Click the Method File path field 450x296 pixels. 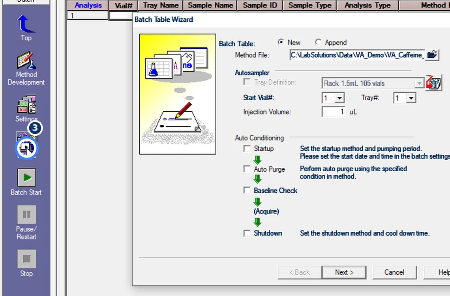click(357, 55)
